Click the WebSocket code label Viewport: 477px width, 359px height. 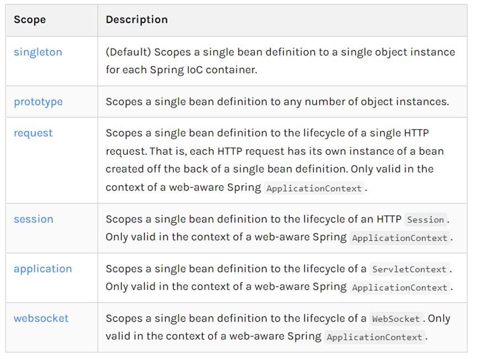click(x=396, y=319)
